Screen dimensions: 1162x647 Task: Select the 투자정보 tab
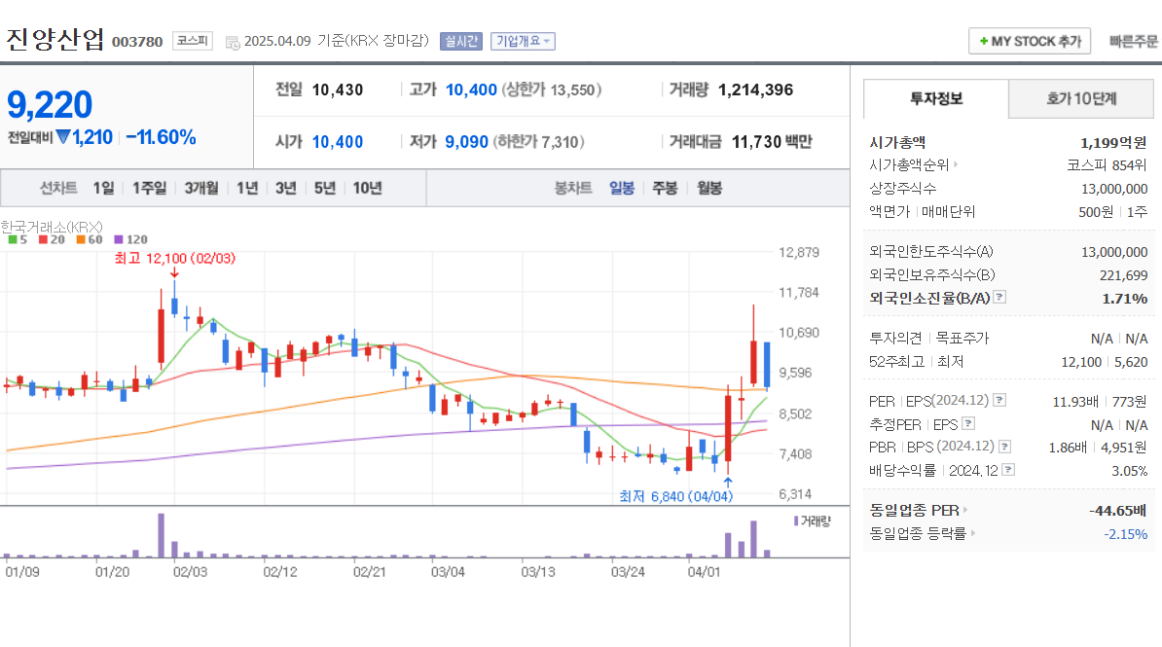(x=937, y=99)
